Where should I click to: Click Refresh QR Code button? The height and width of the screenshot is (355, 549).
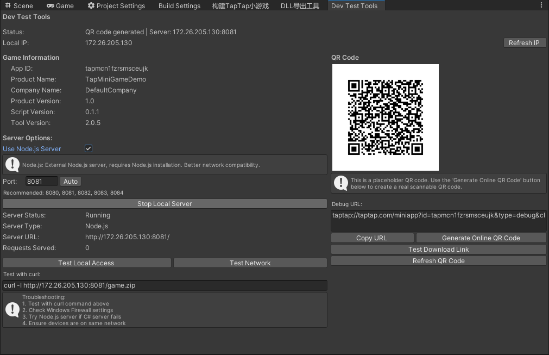point(438,261)
